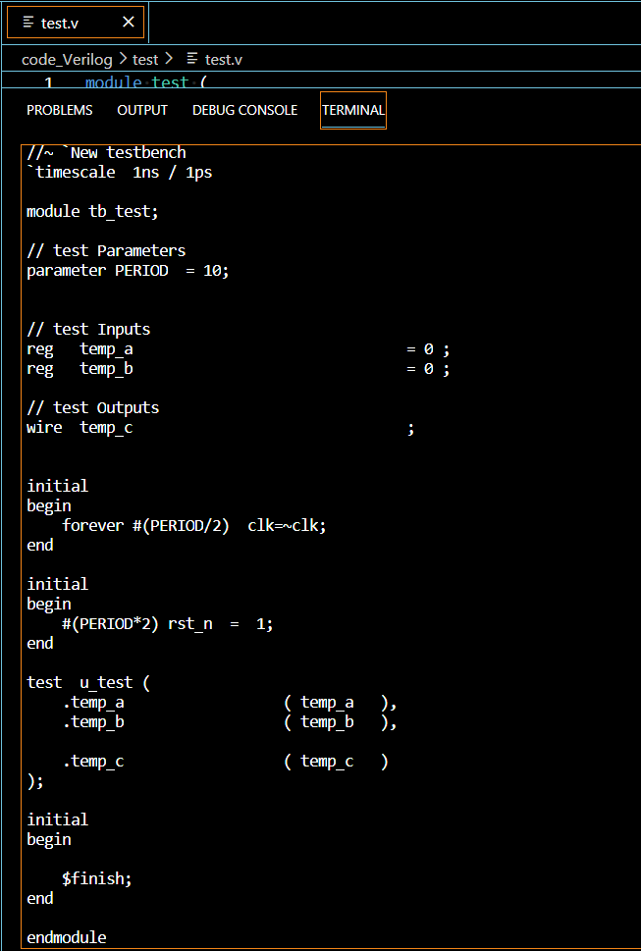Screen dimensions: 641x951
Task: Click the module tb_test declaration text
Action: (93, 211)
